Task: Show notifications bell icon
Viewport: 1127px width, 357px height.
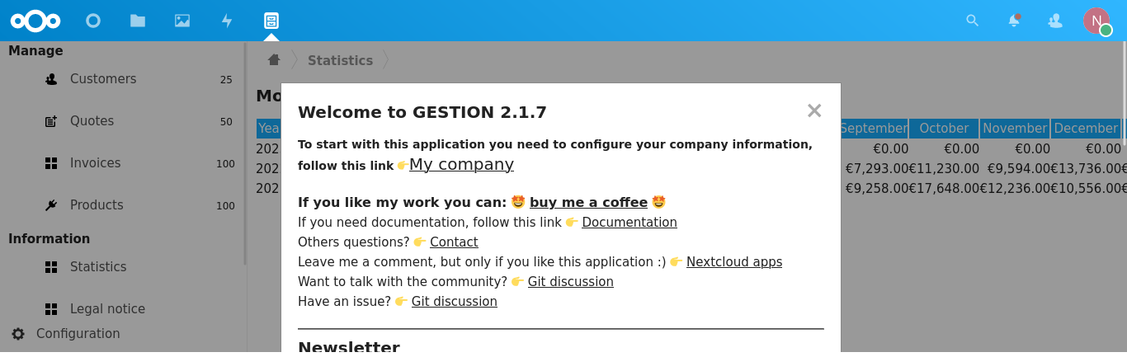Action: (x=1014, y=21)
